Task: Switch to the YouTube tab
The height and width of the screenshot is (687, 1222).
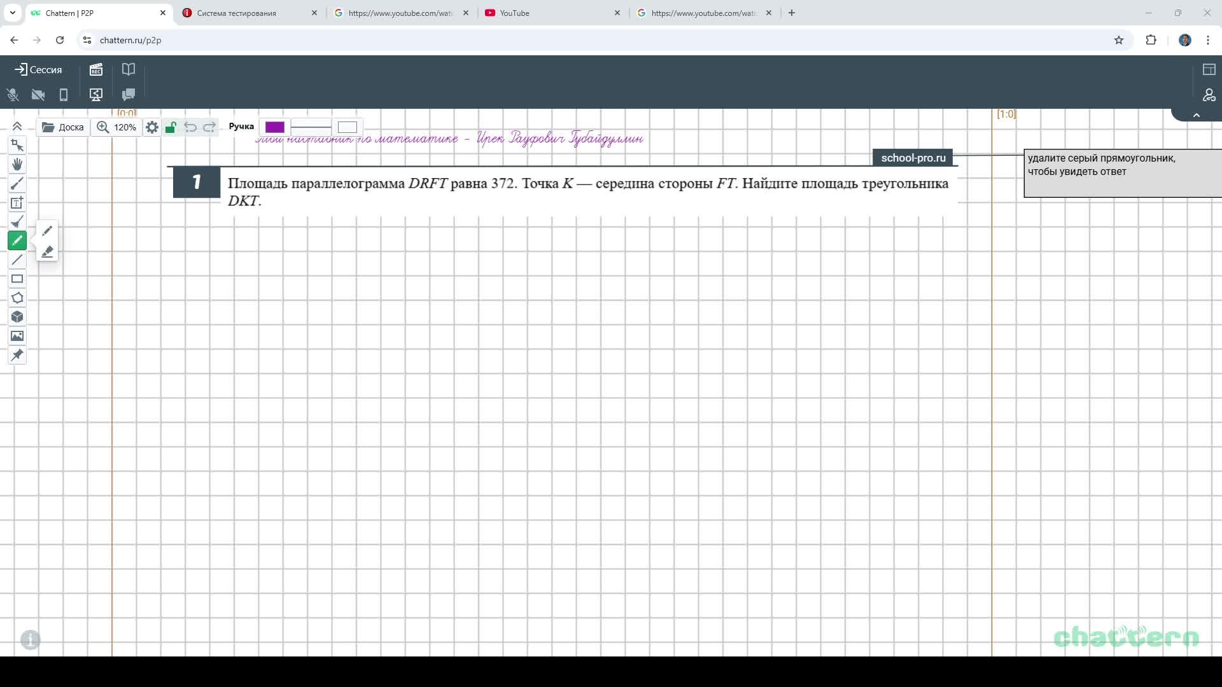Action: pos(552,13)
